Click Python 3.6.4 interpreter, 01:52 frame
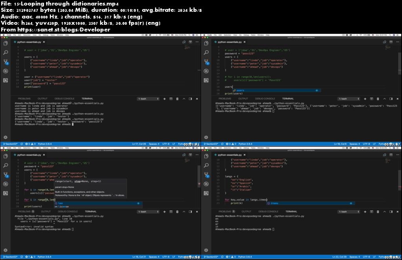Viewport: 402px width, 260px height. pos(45,144)
